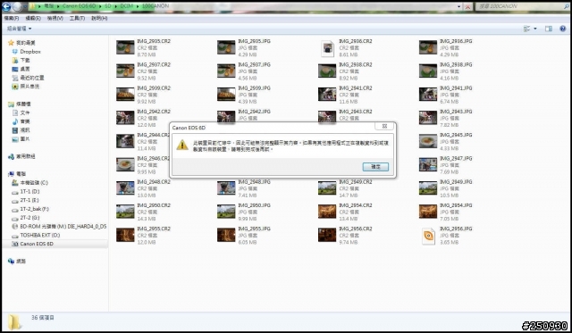Select file name IMG_2950.JPG
The image size is (572, 333).
(254, 205)
